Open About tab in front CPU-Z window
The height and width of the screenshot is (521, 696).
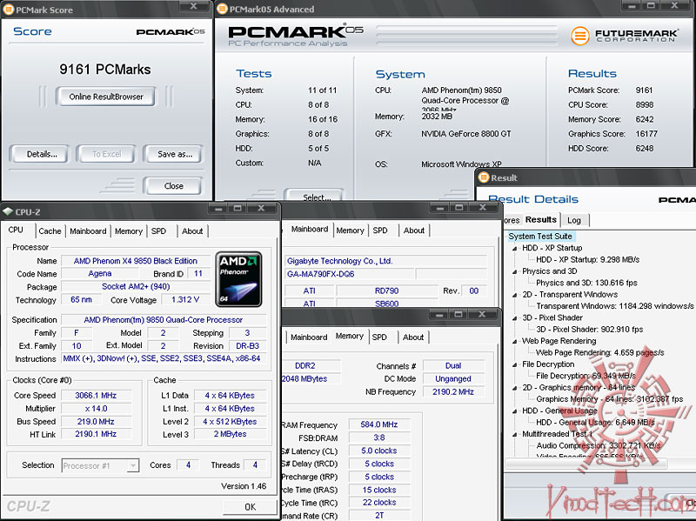click(x=192, y=230)
